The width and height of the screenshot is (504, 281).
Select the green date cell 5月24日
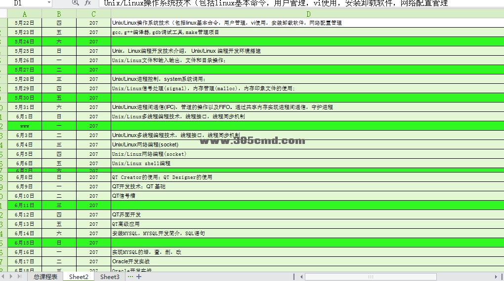click(25, 41)
